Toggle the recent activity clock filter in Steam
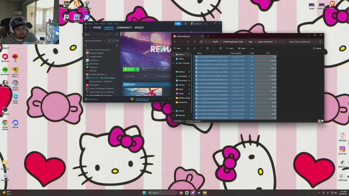Image resolution: width=349 pixels, height=196 pixels. click(x=114, y=41)
